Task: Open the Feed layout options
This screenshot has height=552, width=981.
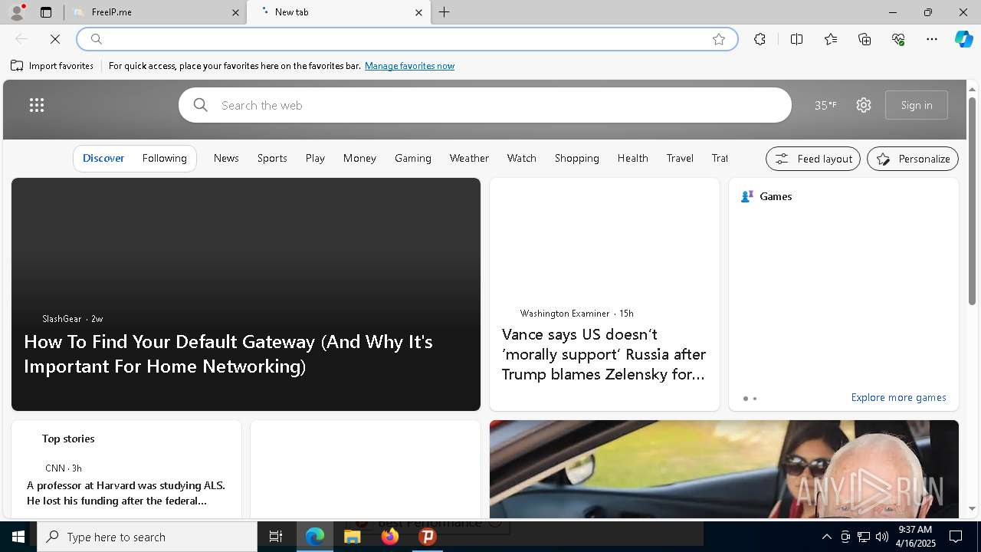Action: (x=813, y=159)
